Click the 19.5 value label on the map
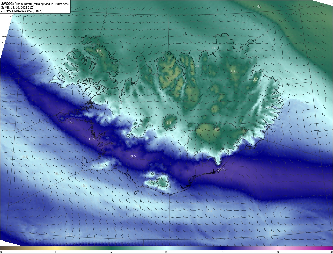 pyautogui.click(x=132, y=156)
